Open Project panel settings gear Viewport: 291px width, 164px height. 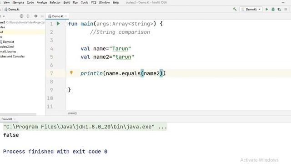tap(36, 16)
